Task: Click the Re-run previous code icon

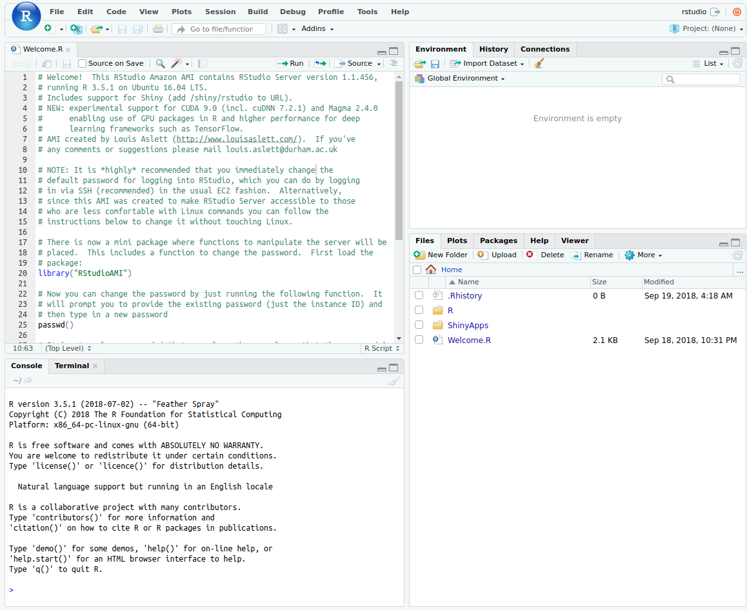Action: point(320,64)
